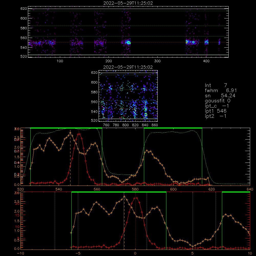Click the orange curve's highest peak in upper profile plot
This screenshot has height=256, width=256.
pos(70,133)
